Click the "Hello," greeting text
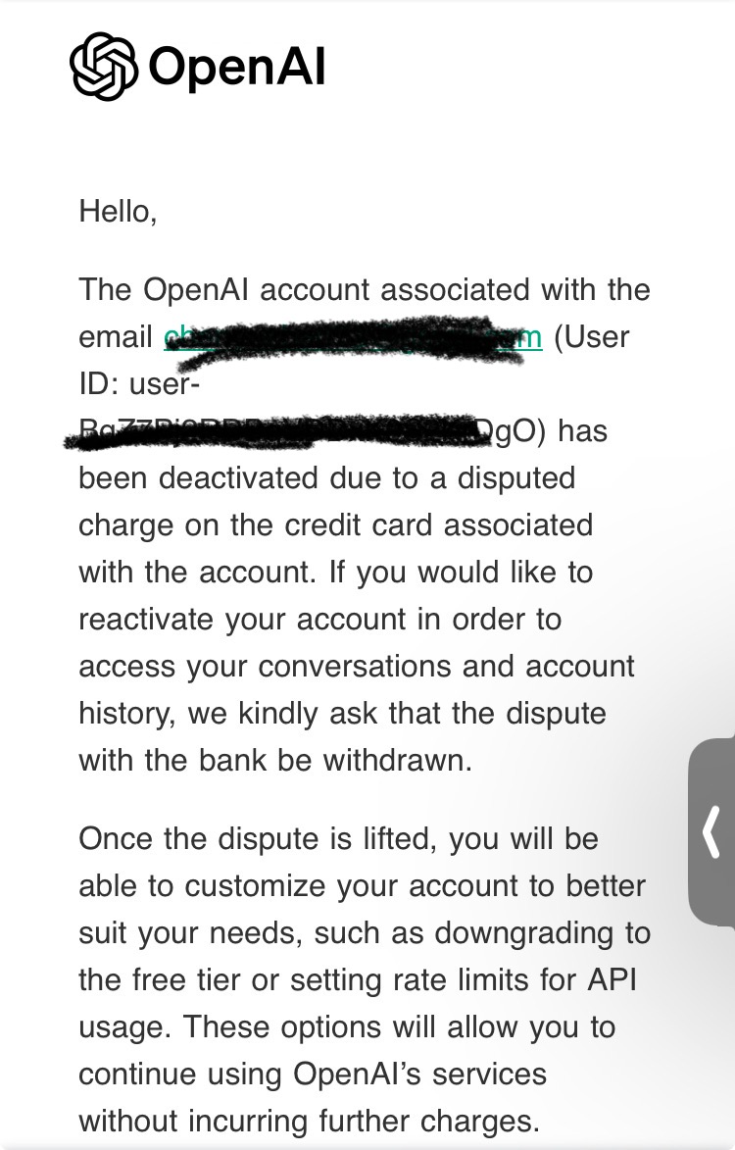The image size is (735, 1150). click(x=118, y=212)
